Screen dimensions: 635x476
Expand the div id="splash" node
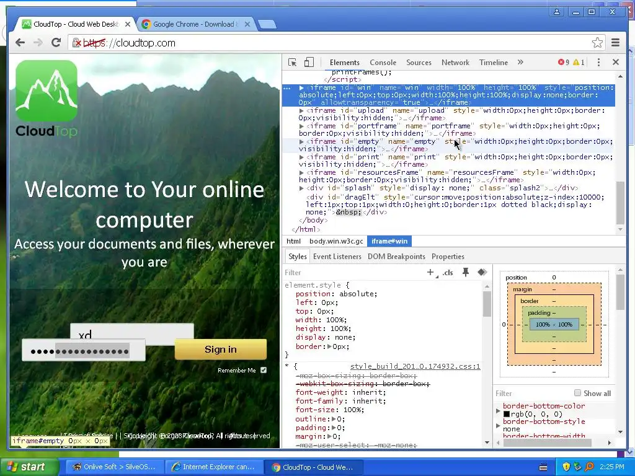(x=301, y=188)
